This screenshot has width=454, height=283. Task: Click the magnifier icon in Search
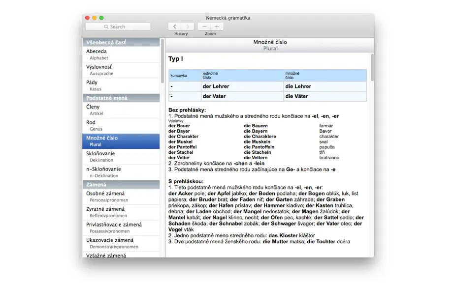pos(106,27)
